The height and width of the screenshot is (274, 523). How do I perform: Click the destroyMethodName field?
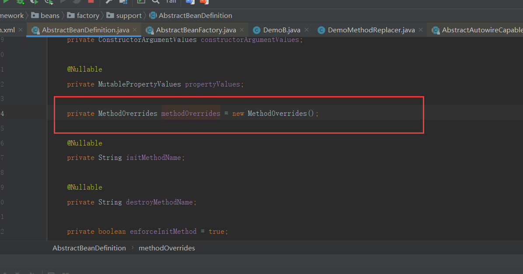point(160,202)
